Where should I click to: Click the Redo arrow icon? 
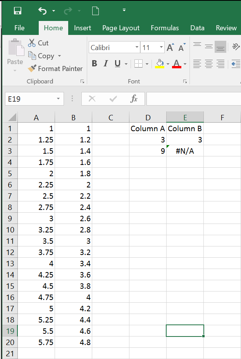pos(68,10)
